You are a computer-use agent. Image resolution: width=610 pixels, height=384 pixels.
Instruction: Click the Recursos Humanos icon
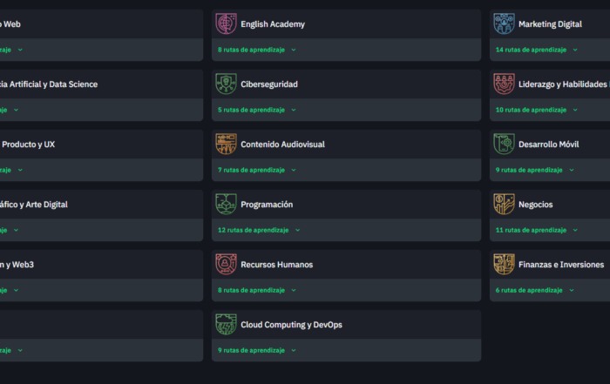tap(226, 264)
